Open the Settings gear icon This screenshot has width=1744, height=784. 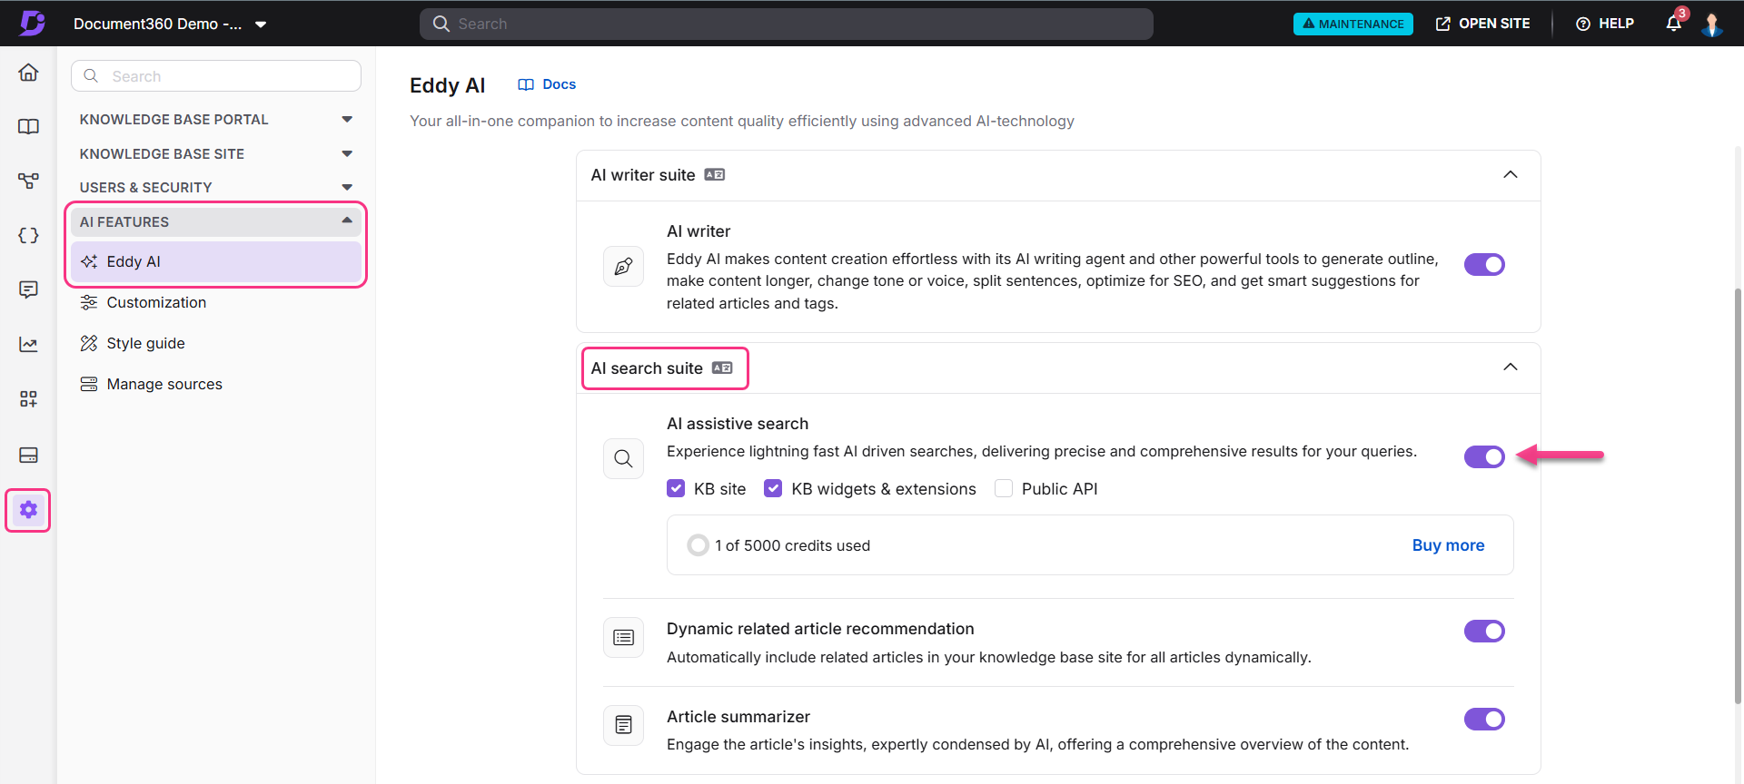(x=28, y=510)
